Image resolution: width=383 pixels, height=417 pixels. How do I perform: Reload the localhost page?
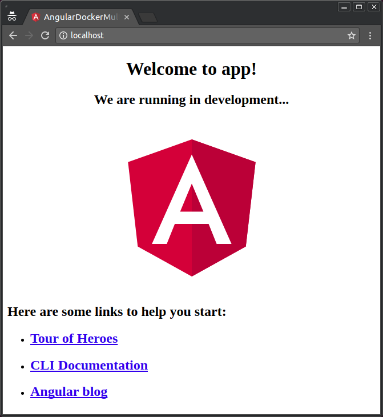(x=45, y=35)
